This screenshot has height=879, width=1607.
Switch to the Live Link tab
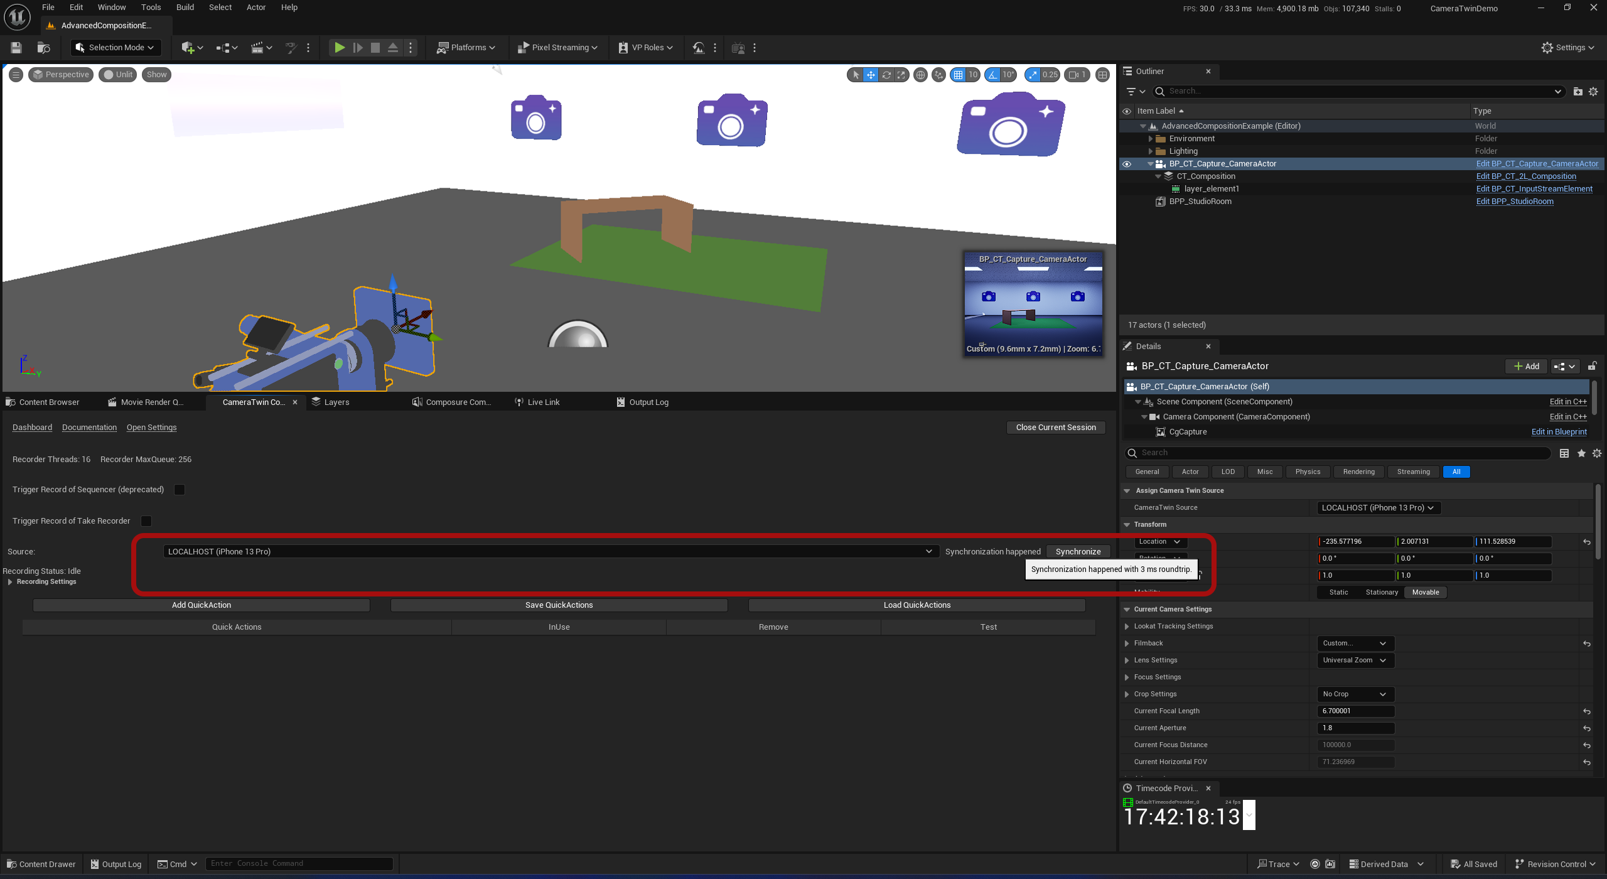pyautogui.click(x=538, y=402)
